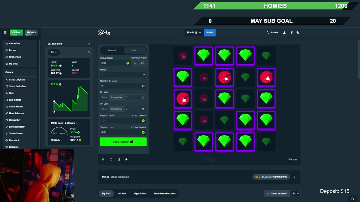
Task: Switch to the Casino section
Action: coord(17,33)
